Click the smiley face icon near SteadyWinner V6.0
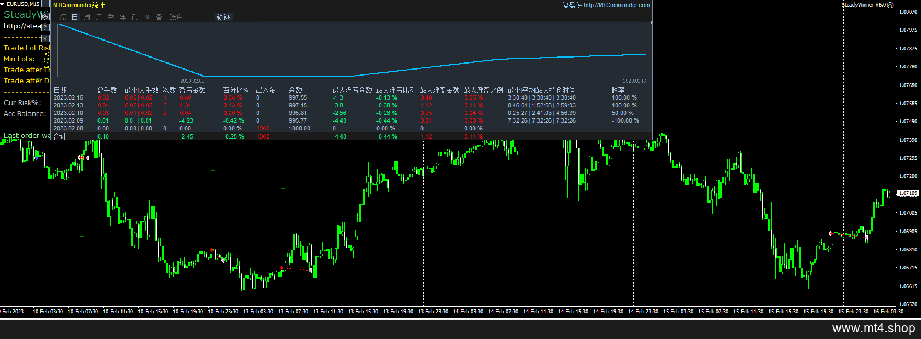 pyautogui.click(x=890, y=5)
